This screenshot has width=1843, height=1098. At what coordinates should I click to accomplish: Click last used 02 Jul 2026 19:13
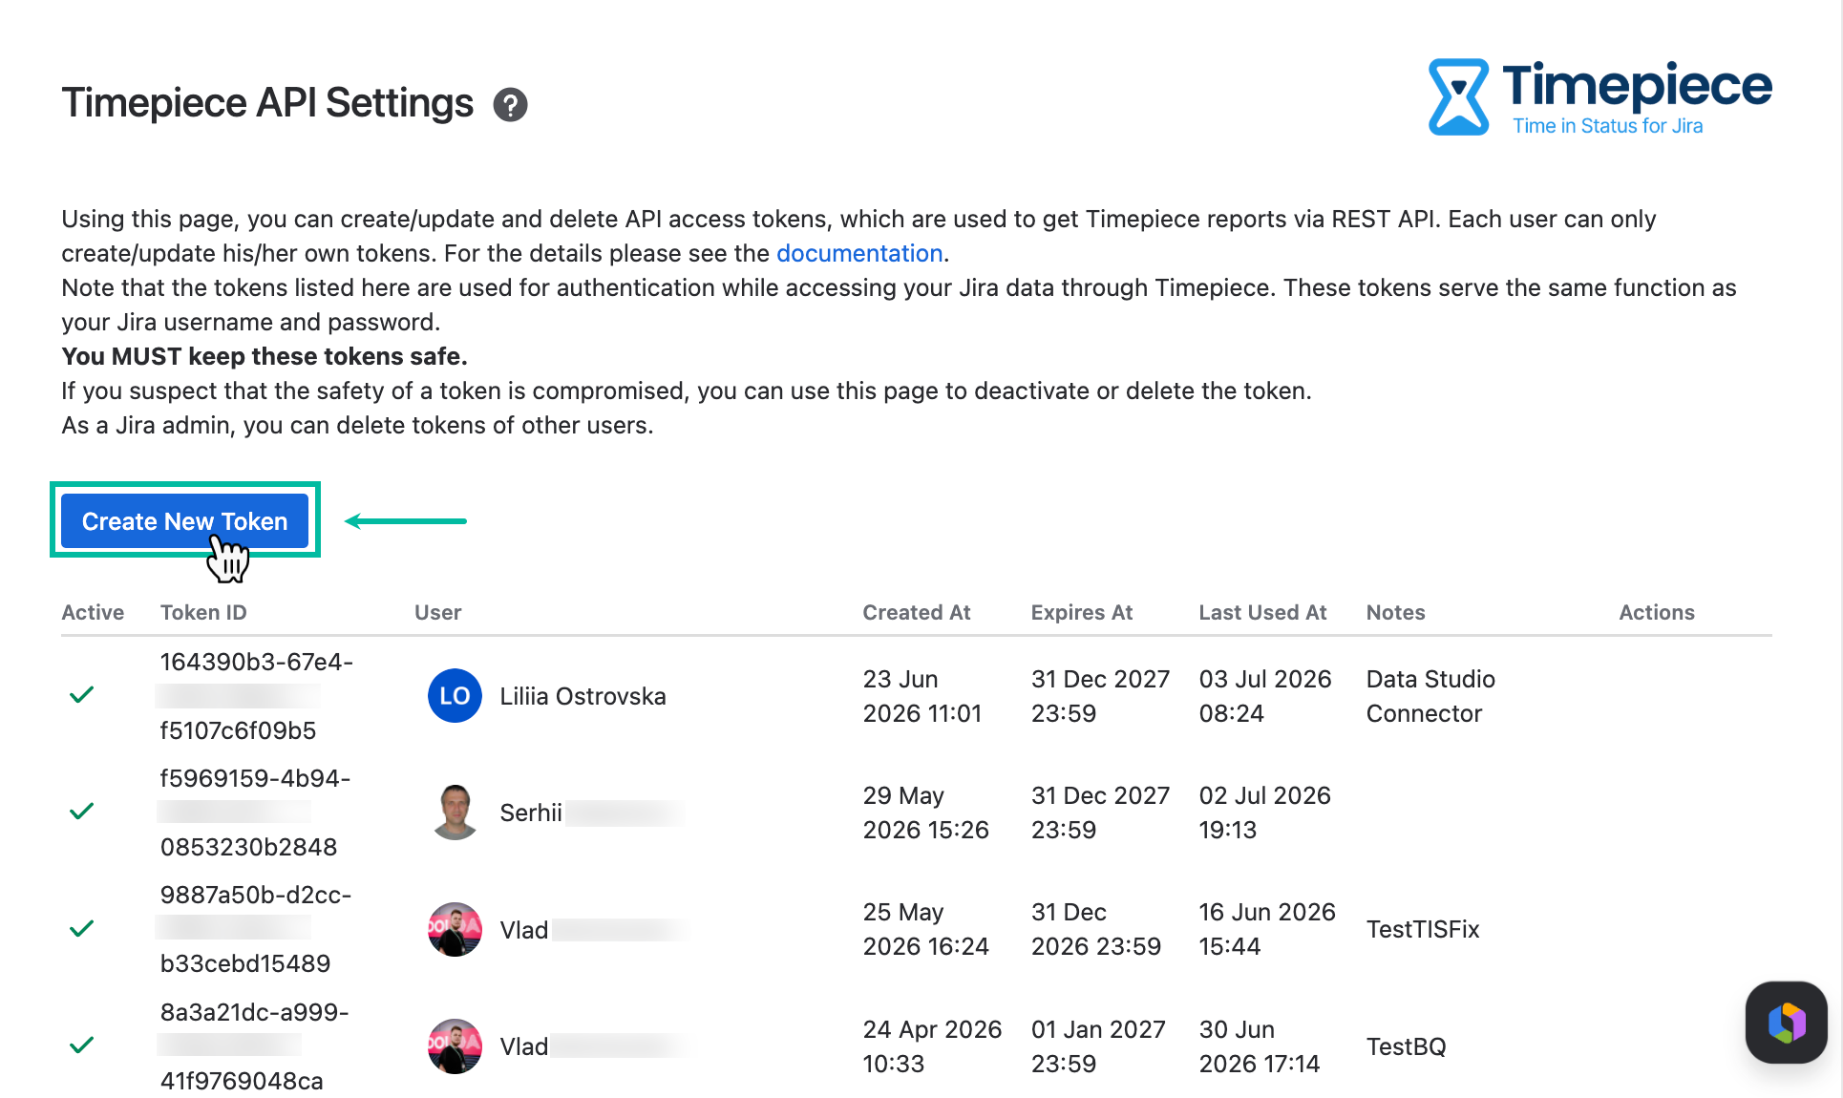click(1265, 813)
